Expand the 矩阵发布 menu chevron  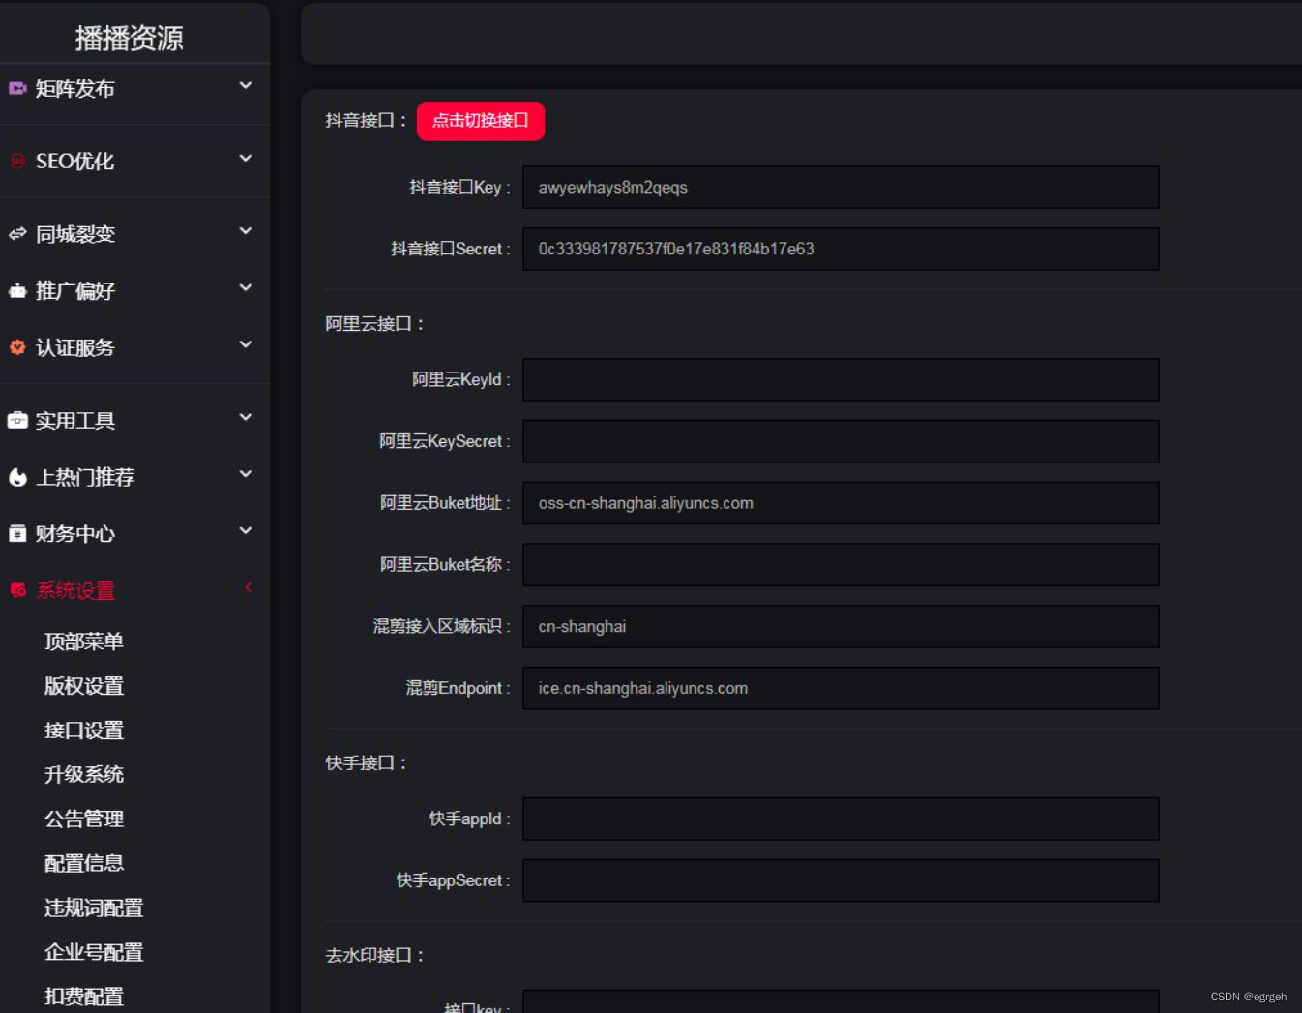246,86
